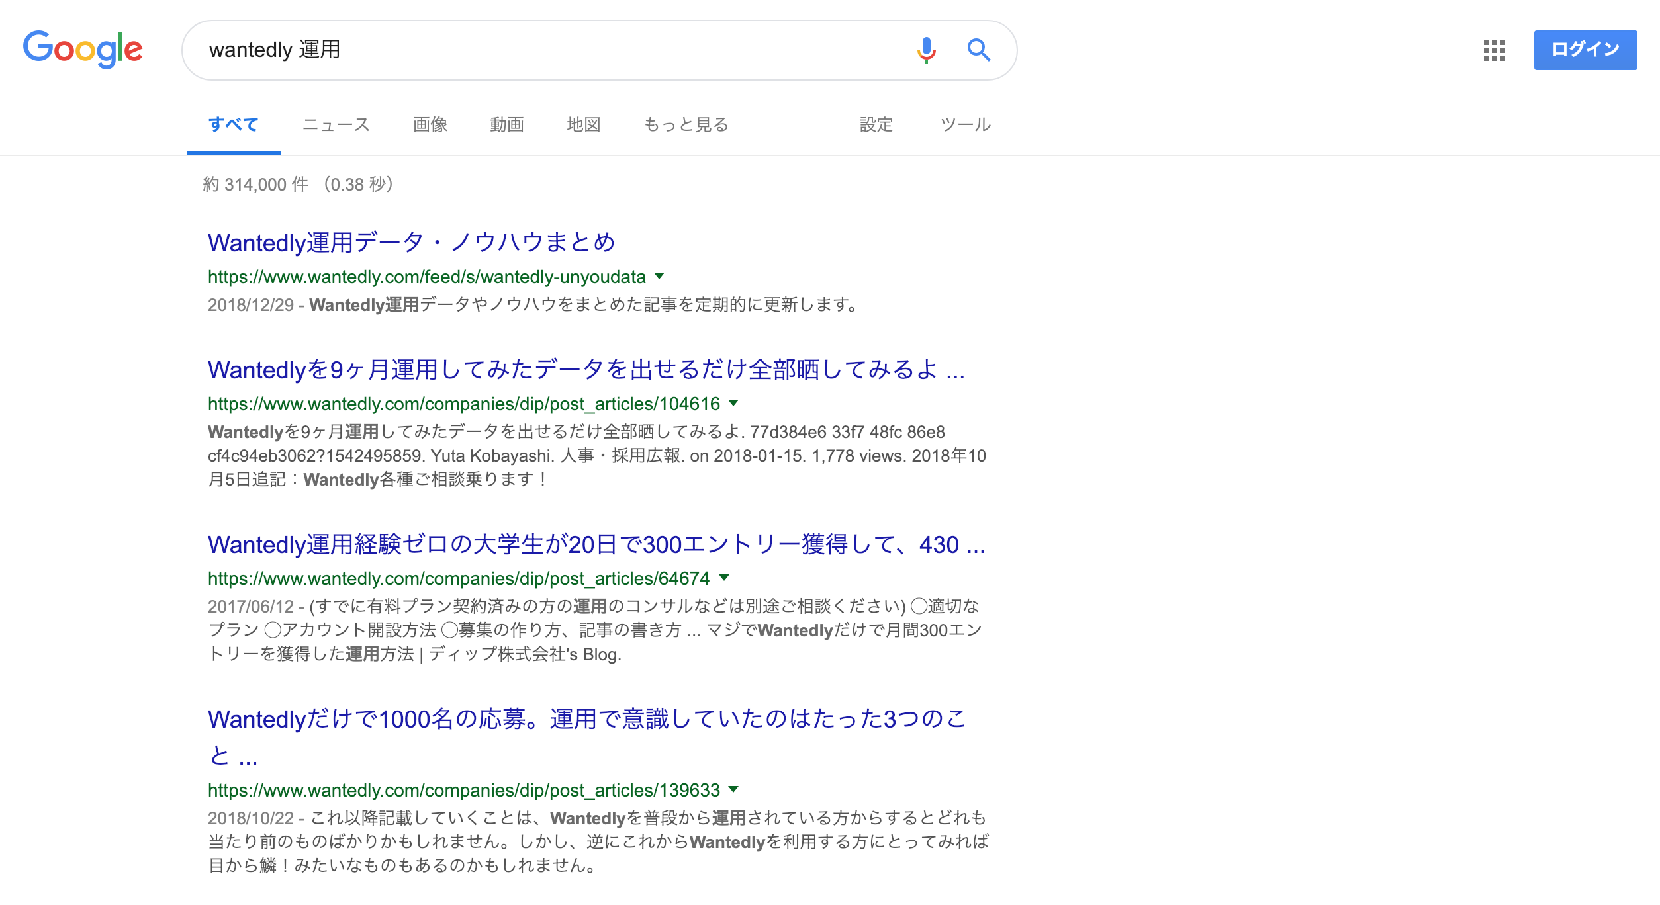Screen dimensions: 1660x905
Task: Open result Wantedlyを9ヶ月運用してみたデータ
Action: pyautogui.click(x=586, y=369)
